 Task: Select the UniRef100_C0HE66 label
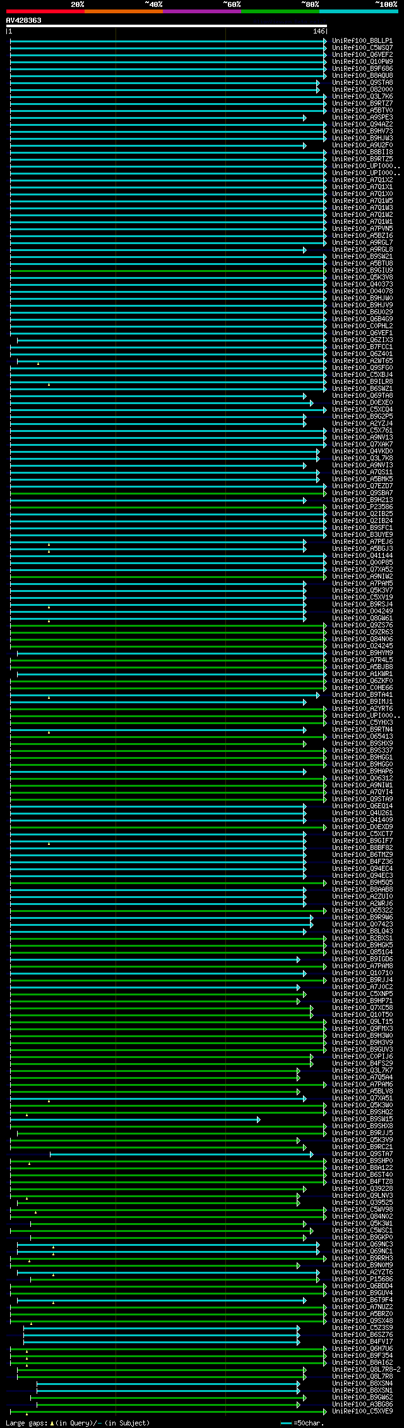[x=362, y=687]
